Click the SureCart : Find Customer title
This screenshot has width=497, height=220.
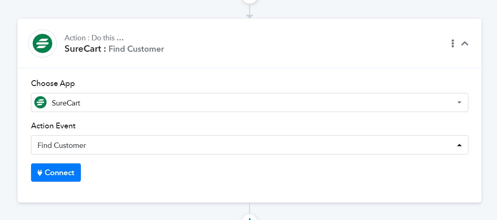(x=114, y=49)
